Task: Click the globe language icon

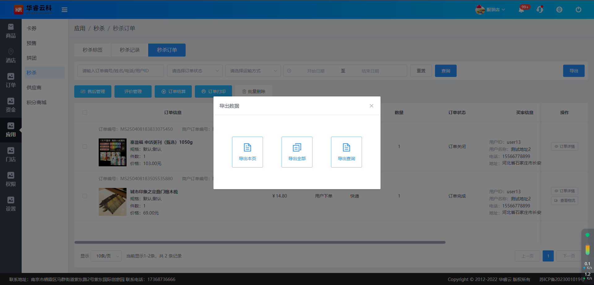Action: 559,10
